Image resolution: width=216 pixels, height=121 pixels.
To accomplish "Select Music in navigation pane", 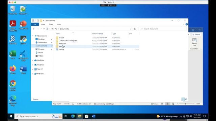I will click(40, 52).
